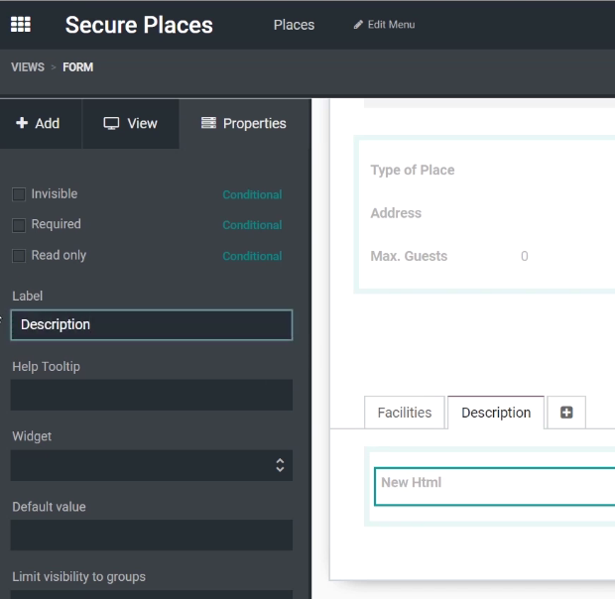Click Conditional link next to Invisible
This screenshot has width=615, height=599.
point(252,194)
